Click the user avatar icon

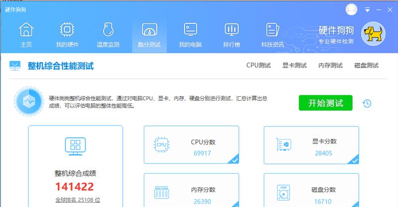(352, 9)
